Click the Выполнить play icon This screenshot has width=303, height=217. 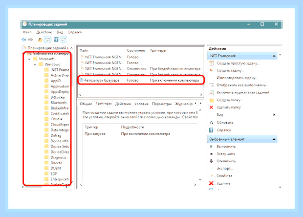[211, 147]
